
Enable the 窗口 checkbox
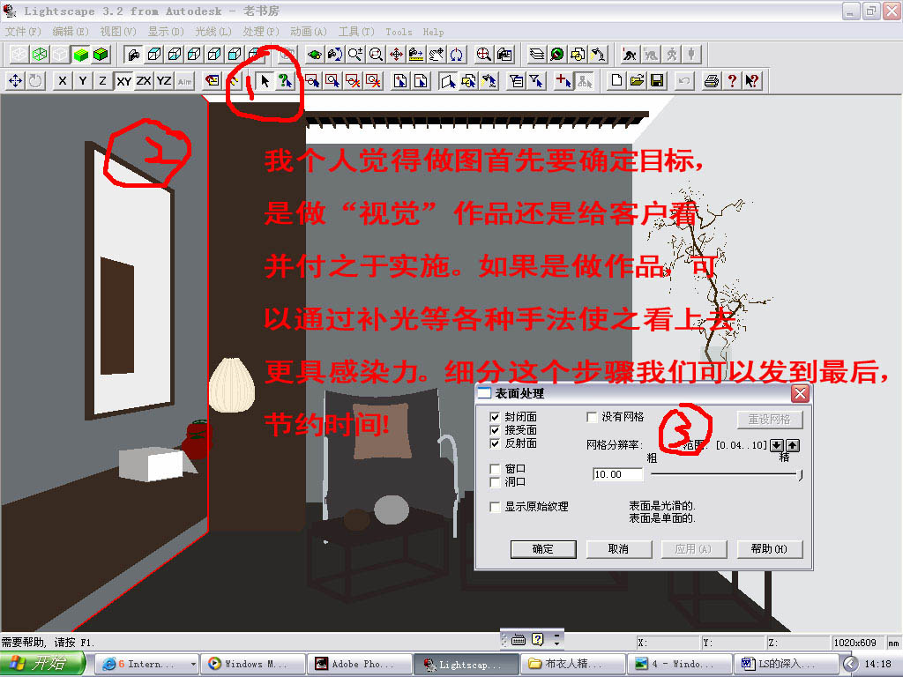(x=495, y=469)
